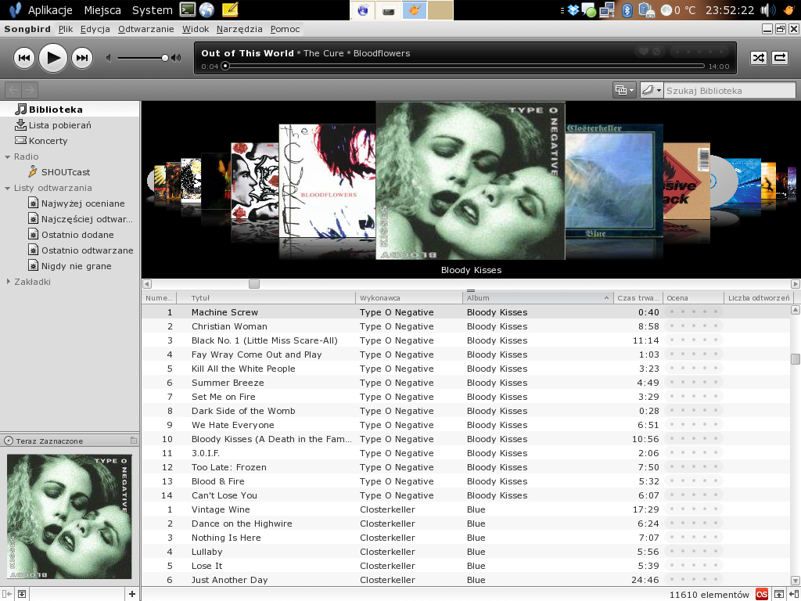Sort by the Czas trwania column header
The image size is (801, 601).
(638, 298)
